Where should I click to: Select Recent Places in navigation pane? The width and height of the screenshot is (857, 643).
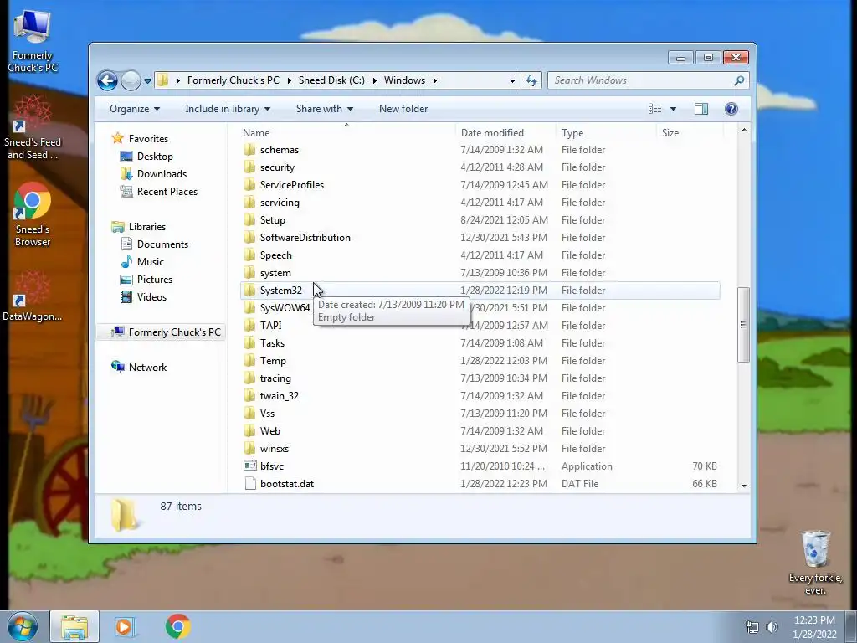[x=158, y=192]
